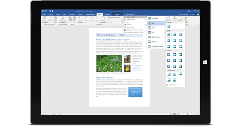Collapse the ribbon with the chevron arrow
This screenshot has width=243, height=127.
[x=198, y=24]
